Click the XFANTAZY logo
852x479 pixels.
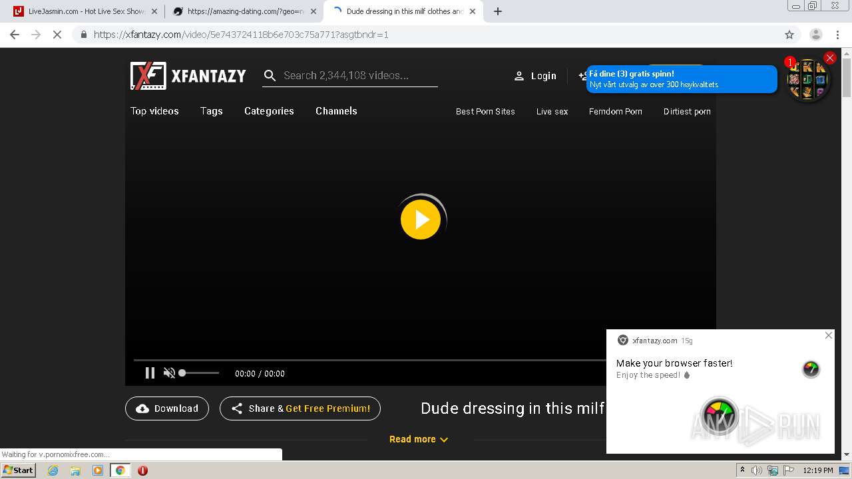[x=188, y=76]
